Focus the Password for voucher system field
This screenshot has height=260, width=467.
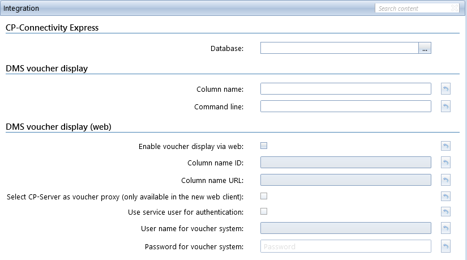pyautogui.click(x=346, y=246)
